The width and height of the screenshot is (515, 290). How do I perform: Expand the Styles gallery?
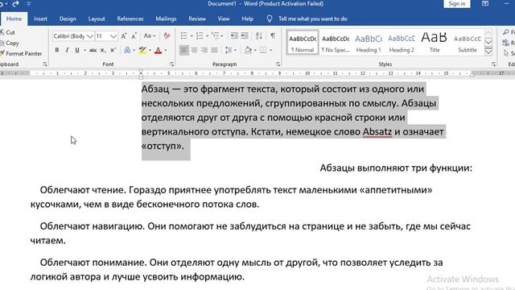(488, 52)
